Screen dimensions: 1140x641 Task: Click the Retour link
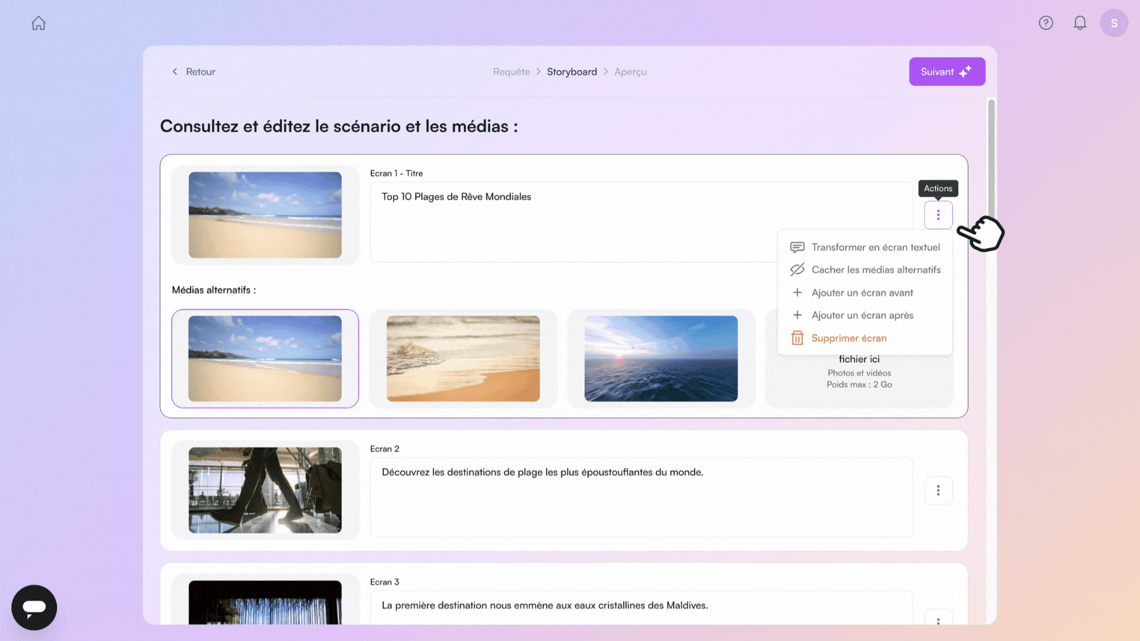(194, 72)
